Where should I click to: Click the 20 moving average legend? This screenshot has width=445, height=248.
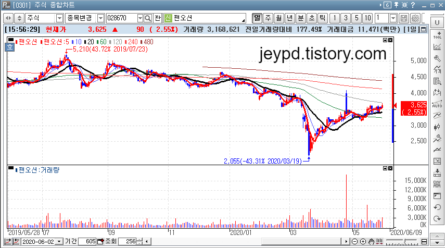point(89,42)
